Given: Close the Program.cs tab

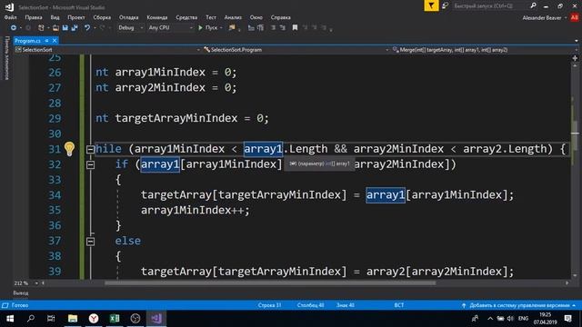Looking at the screenshot, I should [55, 40].
